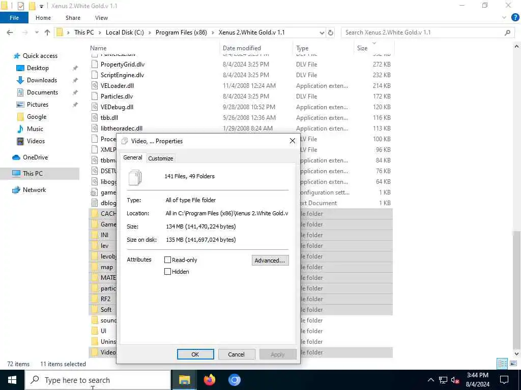521x390 pixels.
Task: Select the ScriptEngine.dlv file
Action: point(122,75)
